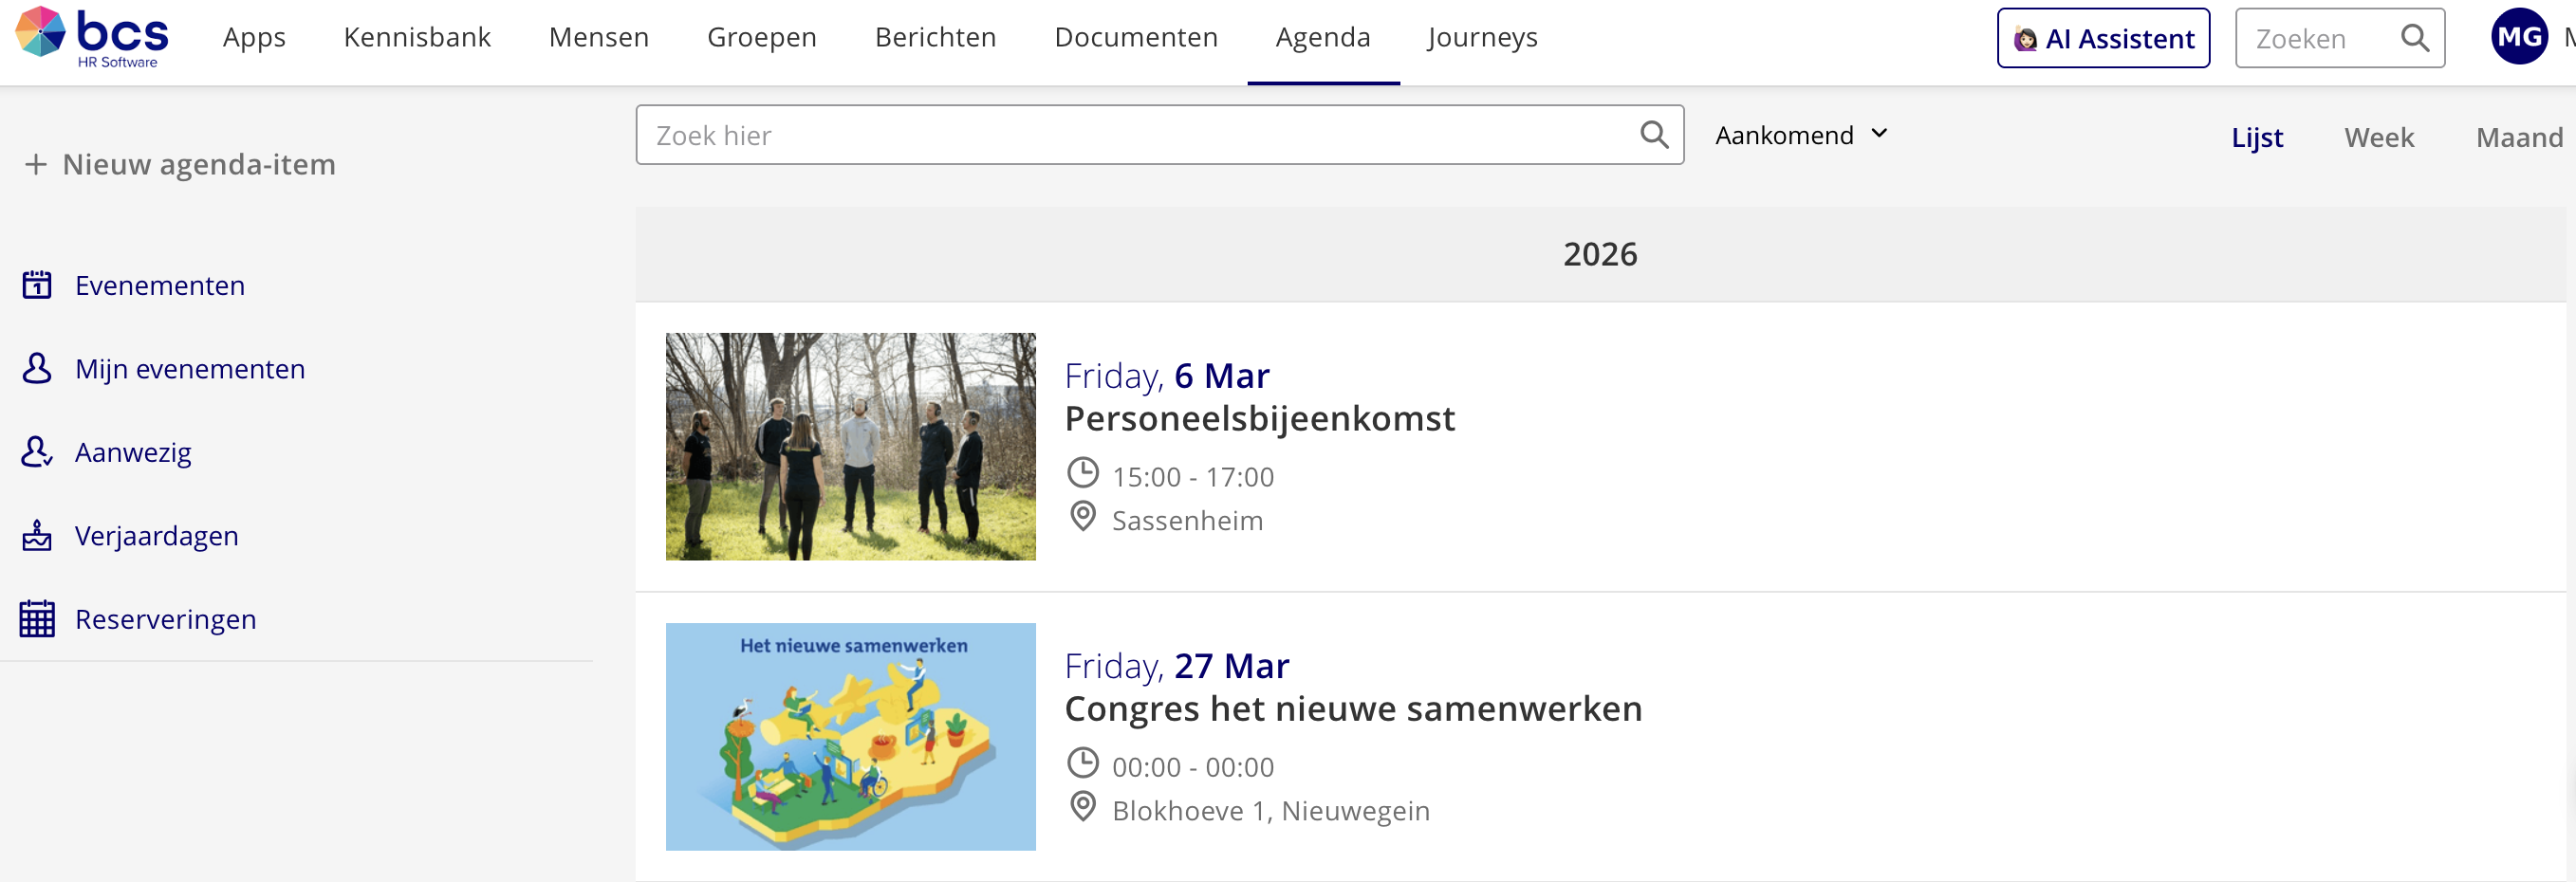Image resolution: width=2576 pixels, height=882 pixels.
Task: Click the clock icon beside 00:00 - 00:00
Action: [x=1083, y=763]
